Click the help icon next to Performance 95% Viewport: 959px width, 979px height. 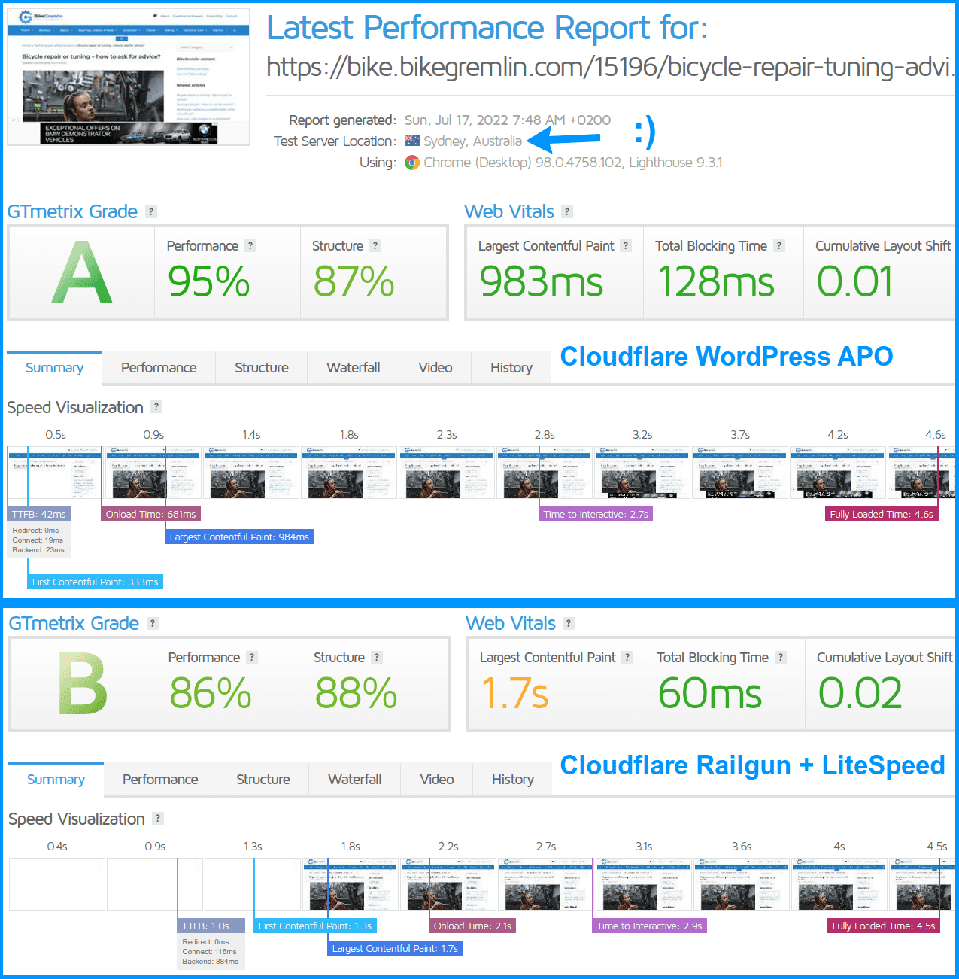click(250, 246)
